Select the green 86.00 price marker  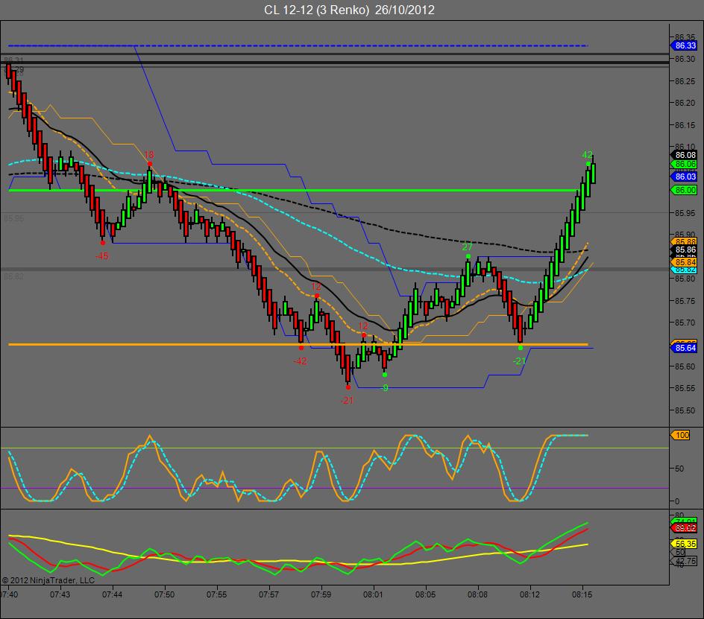684,190
